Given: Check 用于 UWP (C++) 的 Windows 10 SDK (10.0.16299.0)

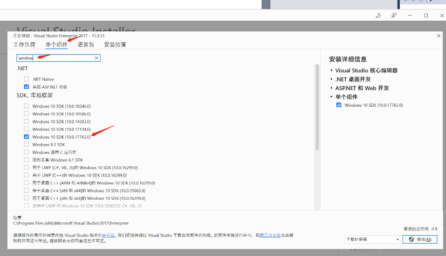Looking at the screenshot, I should pyautogui.click(x=26, y=175).
